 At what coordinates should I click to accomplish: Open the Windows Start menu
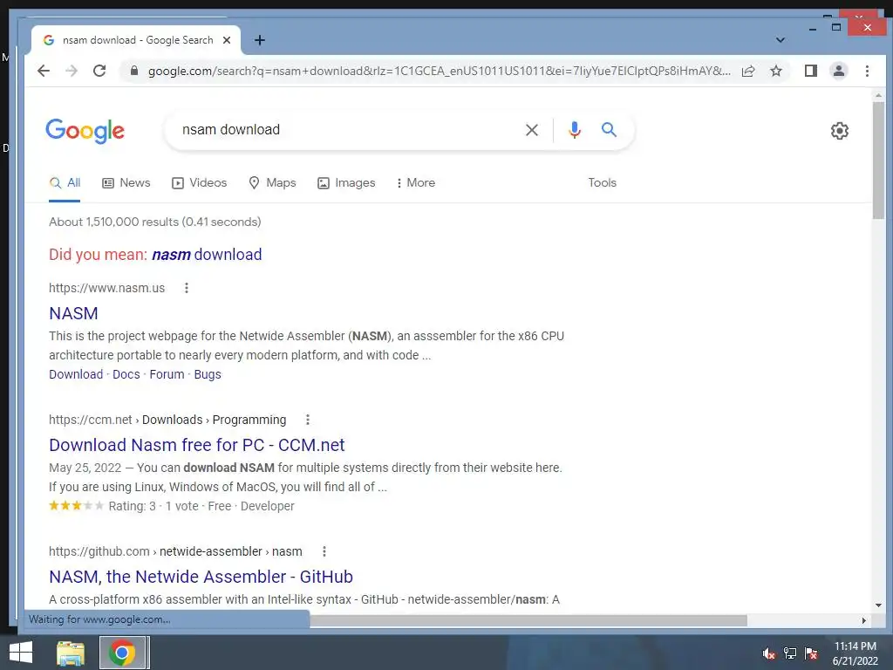coord(21,653)
